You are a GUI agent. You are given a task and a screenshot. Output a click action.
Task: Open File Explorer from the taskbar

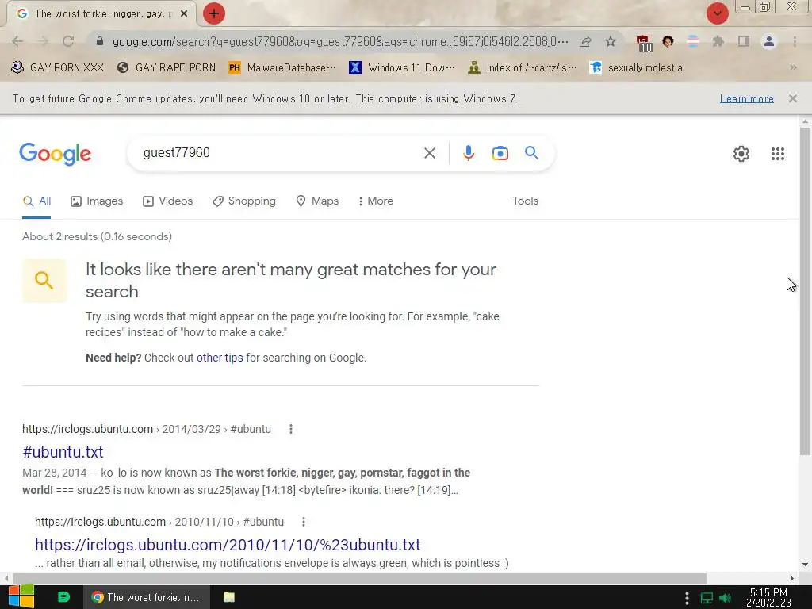tap(229, 597)
